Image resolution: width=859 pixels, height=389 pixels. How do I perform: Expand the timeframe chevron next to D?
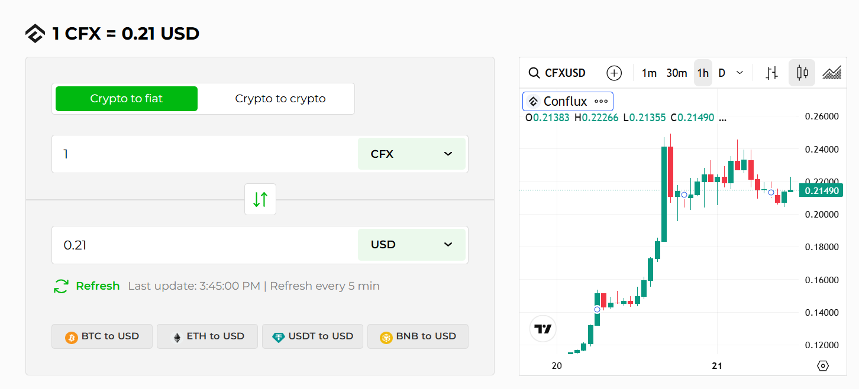point(739,72)
